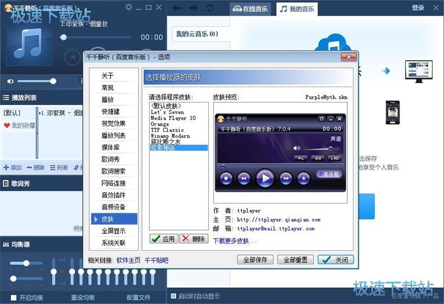Open 系统关联 options page
The width and height of the screenshot is (444, 304).
(x=114, y=243)
